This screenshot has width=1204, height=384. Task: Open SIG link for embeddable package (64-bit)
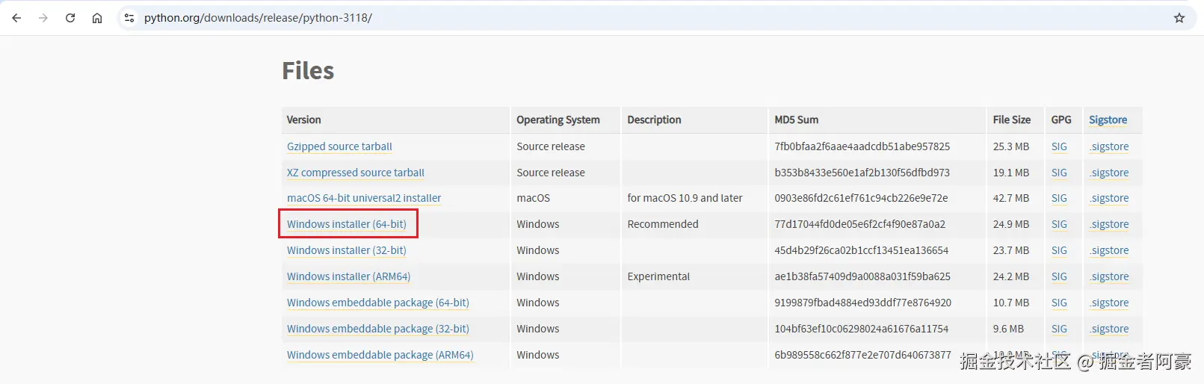click(1059, 303)
